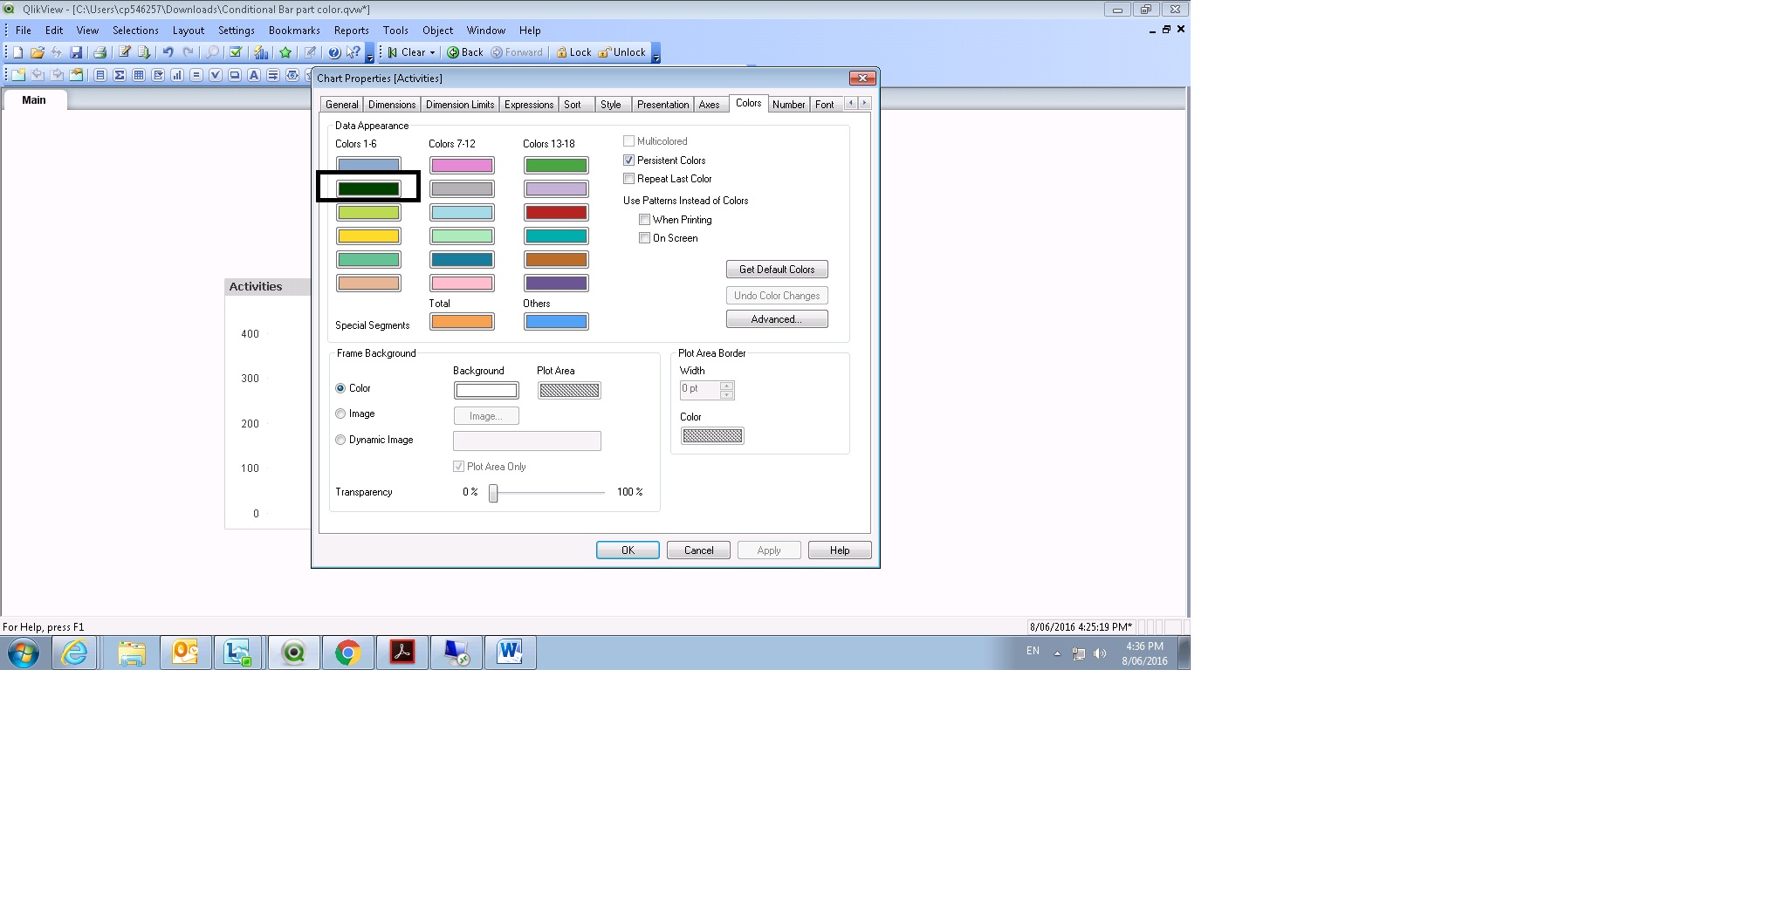Switch to the Axes tab
This screenshot has height=909, width=1778.
pyautogui.click(x=709, y=105)
